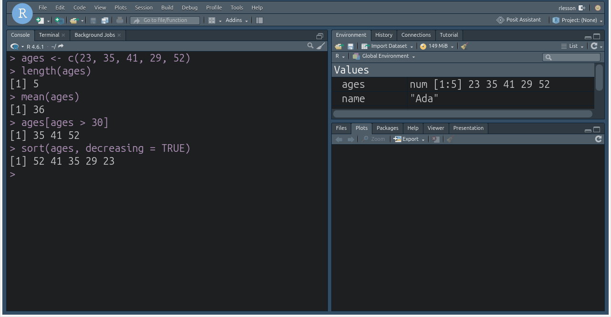This screenshot has width=611, height=317.
Task: Clear the console with broom icon
Action: pos(321,46)
